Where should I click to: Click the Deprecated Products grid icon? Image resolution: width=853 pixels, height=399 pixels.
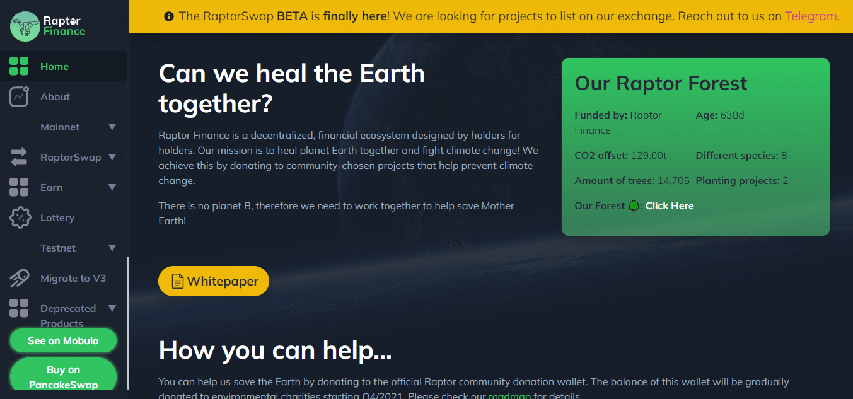[x=19, y=308]
